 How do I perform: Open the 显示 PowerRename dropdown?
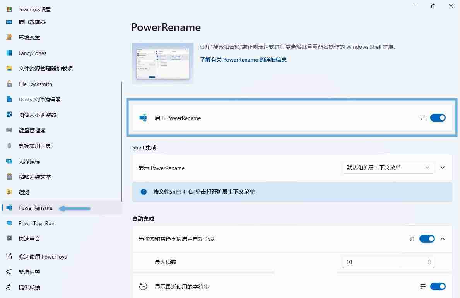pos(388,168)
